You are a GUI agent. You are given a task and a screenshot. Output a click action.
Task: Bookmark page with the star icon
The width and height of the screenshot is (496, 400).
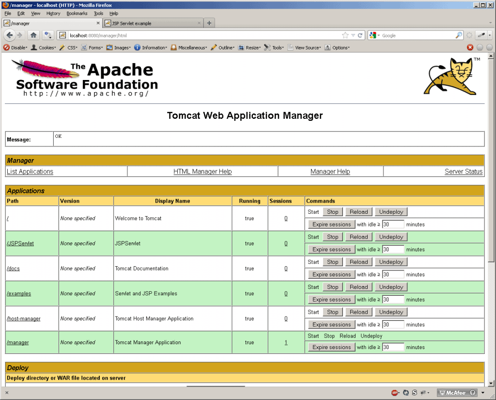tap(345, 35)
